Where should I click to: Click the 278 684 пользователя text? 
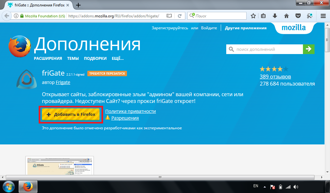tap(287, 84)
